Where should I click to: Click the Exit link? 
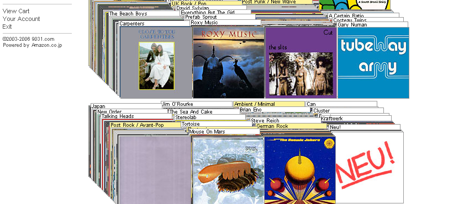click(7, 26)
